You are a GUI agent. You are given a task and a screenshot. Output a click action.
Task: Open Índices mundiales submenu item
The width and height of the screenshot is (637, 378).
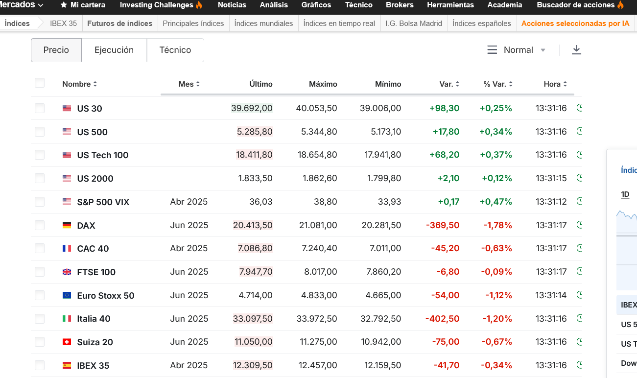[263, 23]
